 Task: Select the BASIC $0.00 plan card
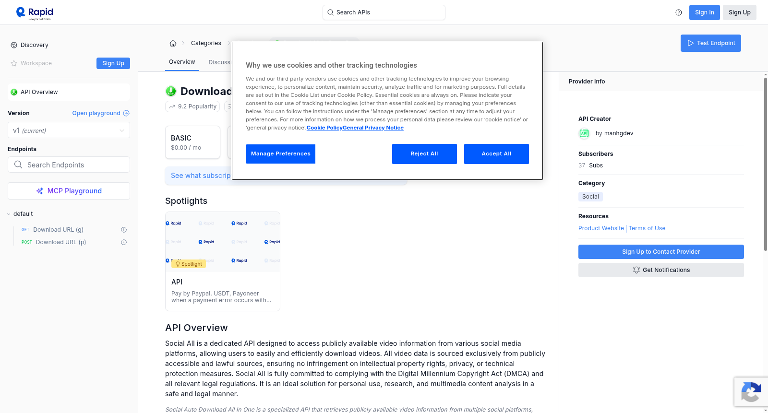coord(192,142)
